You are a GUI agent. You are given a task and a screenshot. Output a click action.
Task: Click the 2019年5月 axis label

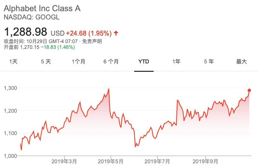(111, 161)
